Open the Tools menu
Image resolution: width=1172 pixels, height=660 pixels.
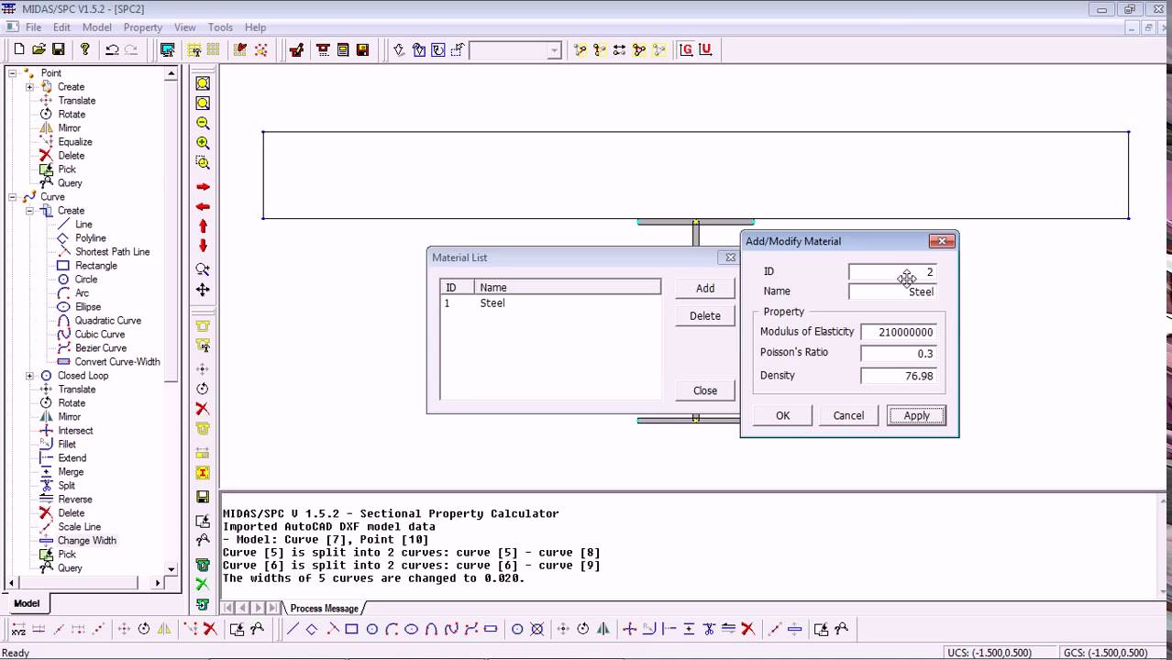pyautogui.click(x=220, y=27)
